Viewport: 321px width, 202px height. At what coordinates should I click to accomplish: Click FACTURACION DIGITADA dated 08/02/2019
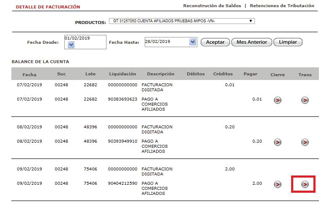[x=157, y=129]
